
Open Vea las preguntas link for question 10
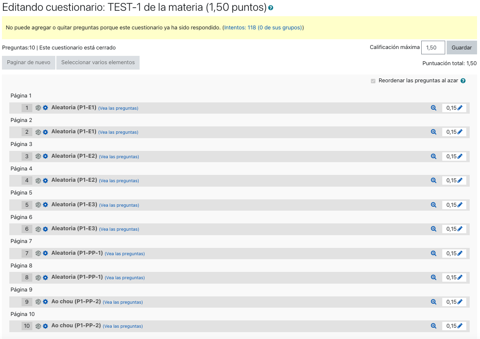pyautogui.click(x=123, y=326)
